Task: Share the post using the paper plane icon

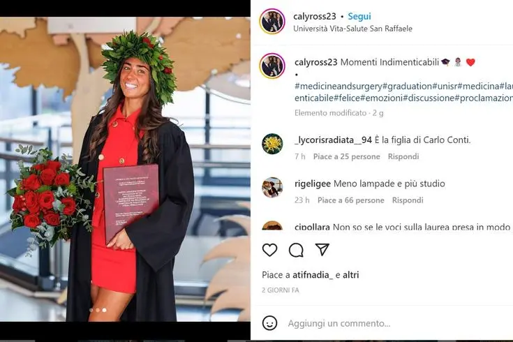Action: (322, 250)
